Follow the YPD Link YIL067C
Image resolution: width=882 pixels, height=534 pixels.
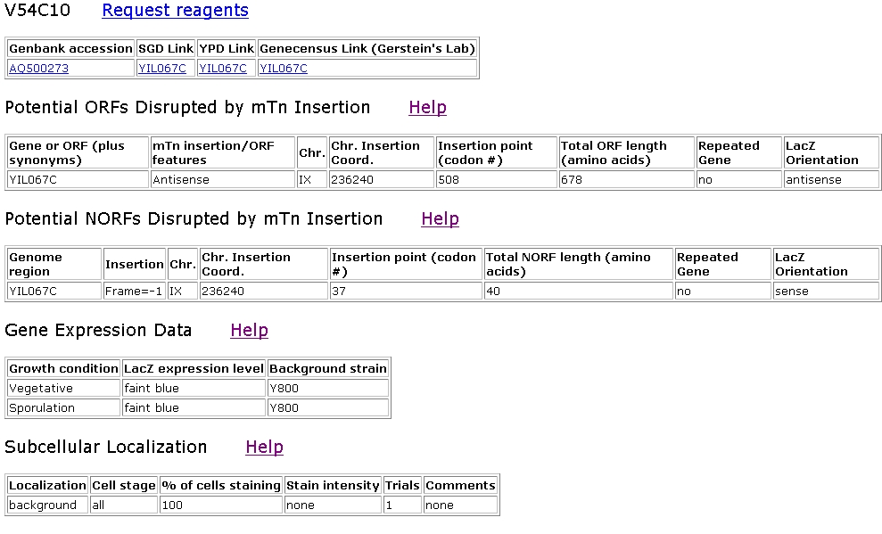223,68
